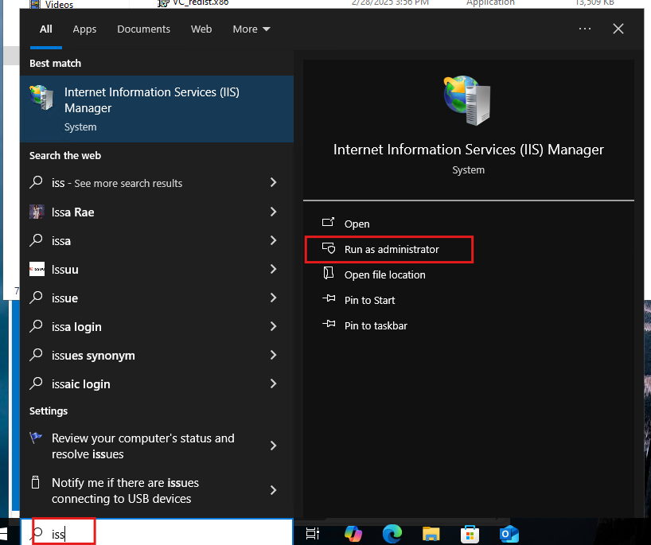The width and height of the screenshot is (651, 545).
Task: Launch Copilot from the taskbar
Action: point(353,533)
